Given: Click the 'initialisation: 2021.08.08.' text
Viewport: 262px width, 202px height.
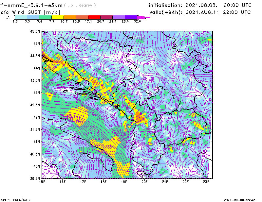Looking at the screenshot, I should (183, 5).
